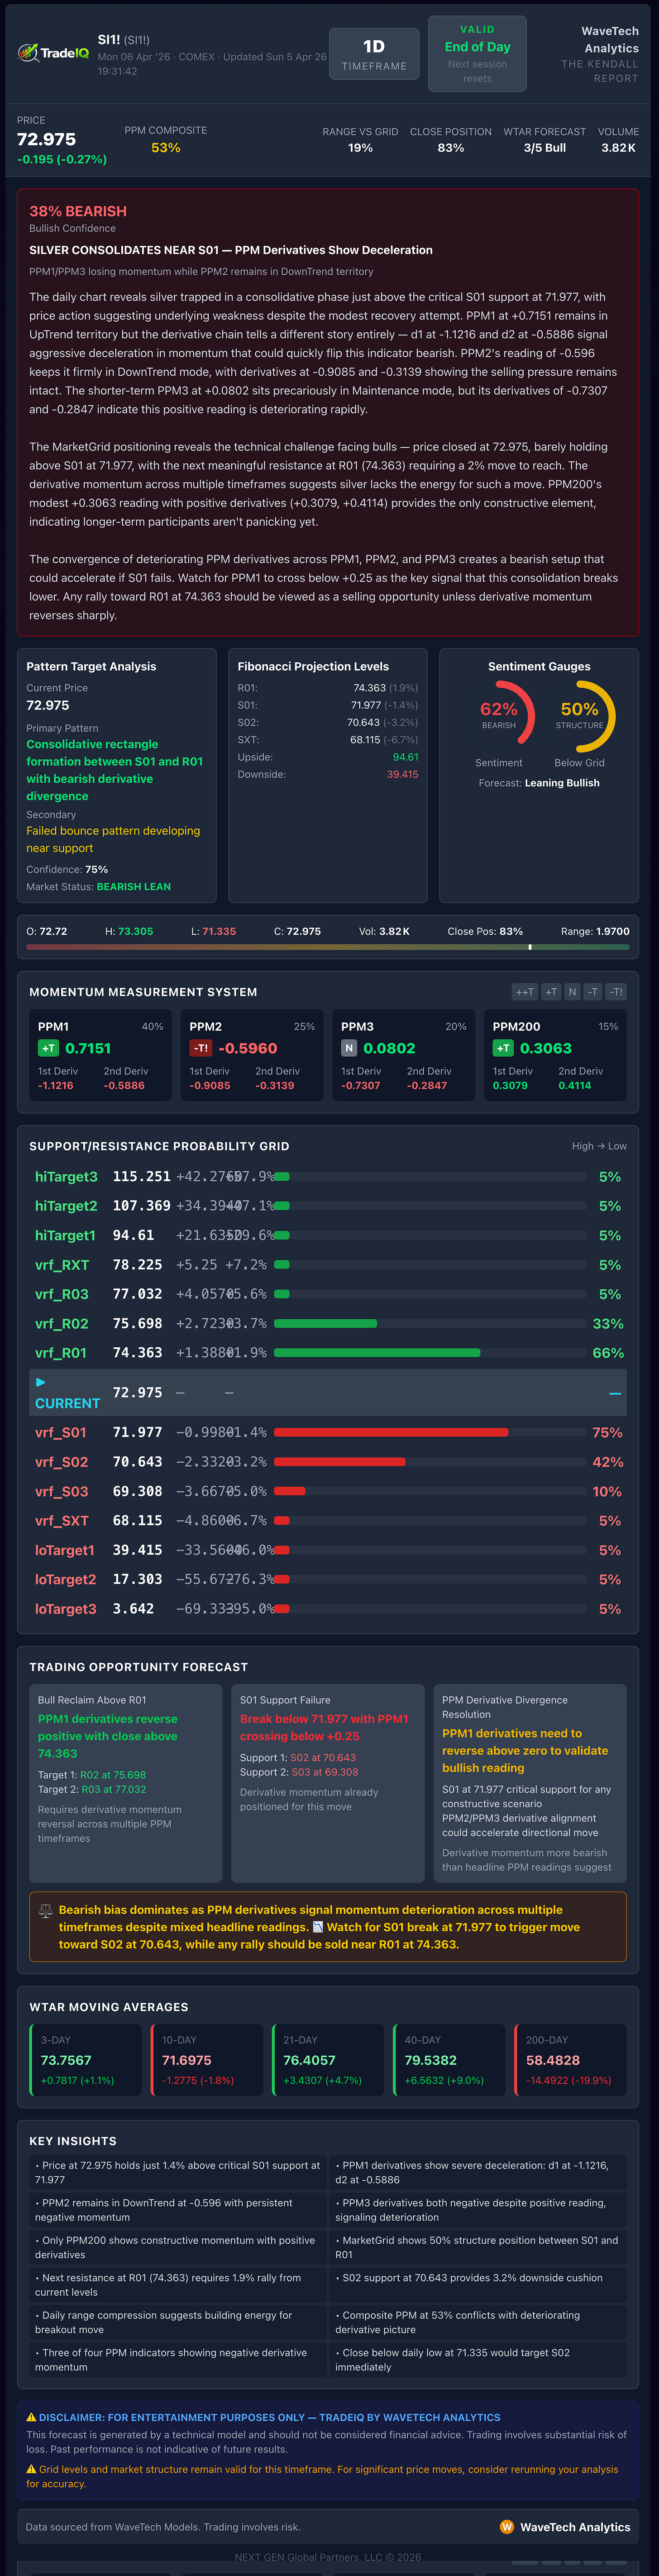Image resolution: width=659 pixels, height=2576 pixels.
Task: Click the CURRENT row arrow marker
Action: [41, 1382]
